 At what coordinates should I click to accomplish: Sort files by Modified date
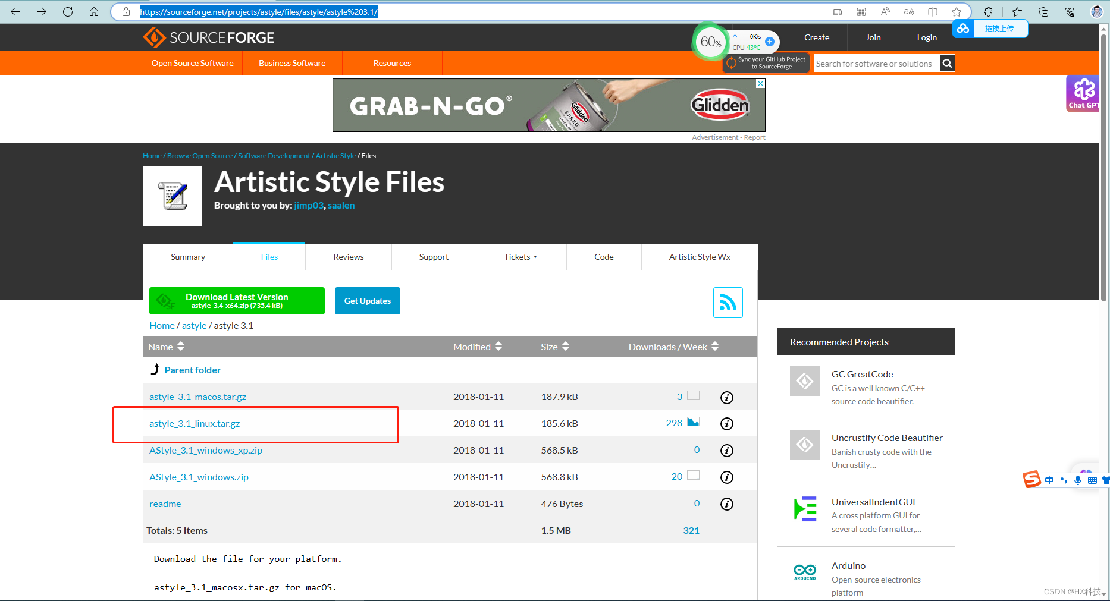478,347
